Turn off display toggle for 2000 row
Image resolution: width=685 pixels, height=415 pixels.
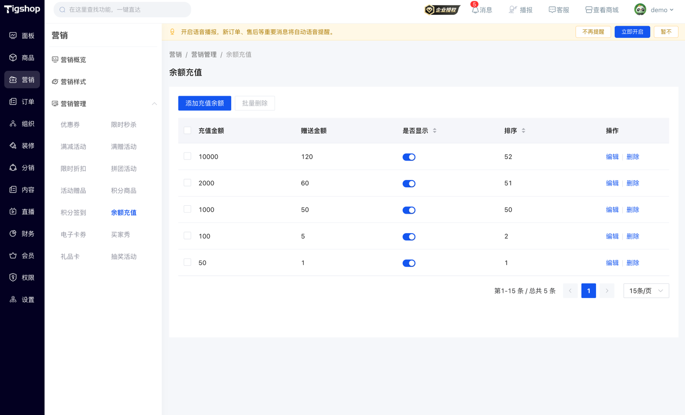coord(409,184)
